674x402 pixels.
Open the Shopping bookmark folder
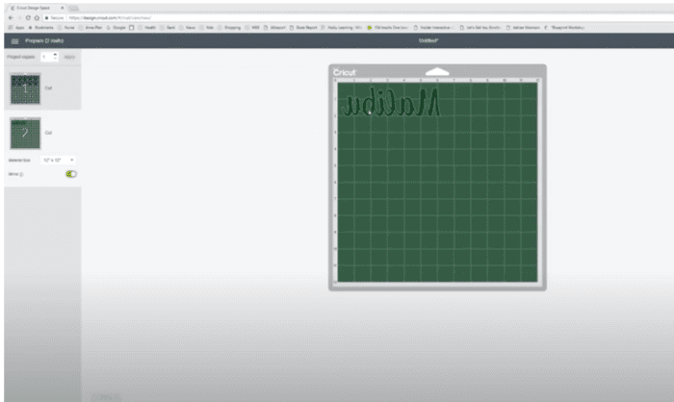click(x=229, y=28)
